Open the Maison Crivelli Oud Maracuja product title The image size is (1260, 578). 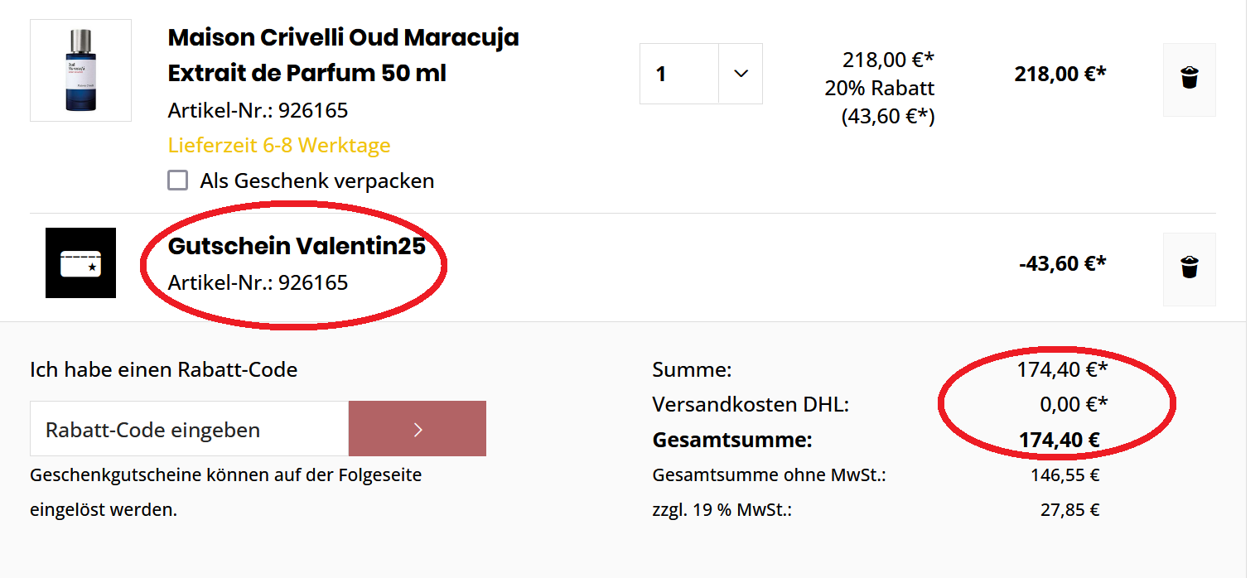click(x=343, y=55)
